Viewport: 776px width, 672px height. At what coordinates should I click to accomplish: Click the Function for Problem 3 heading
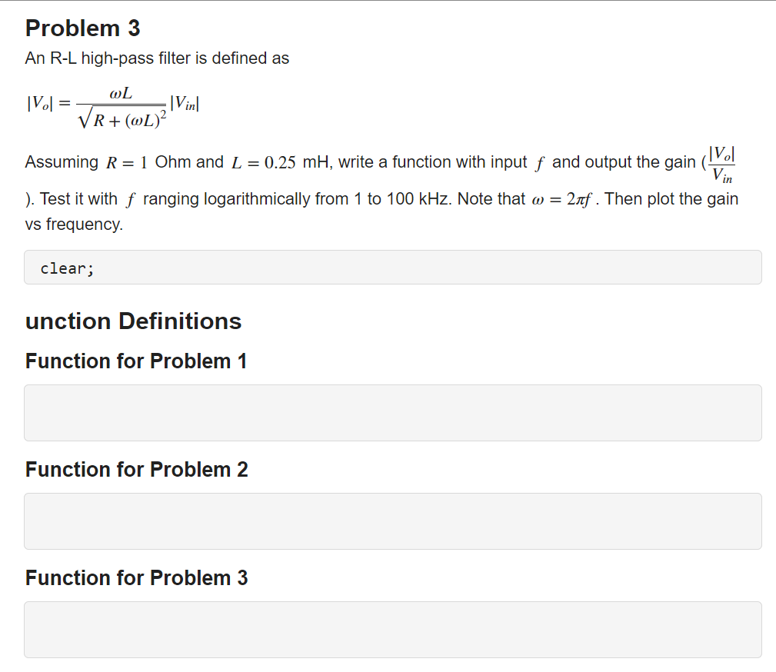click(137, 578)
